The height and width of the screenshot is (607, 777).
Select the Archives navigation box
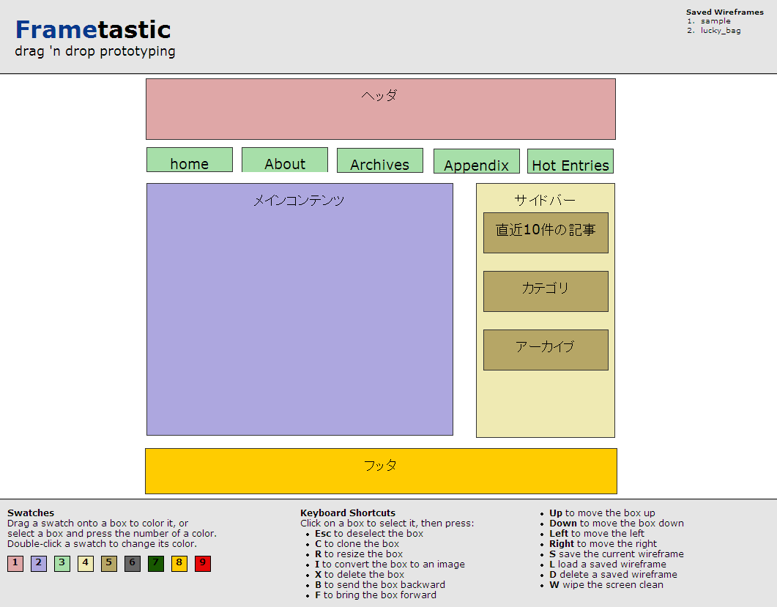[380, 161]
